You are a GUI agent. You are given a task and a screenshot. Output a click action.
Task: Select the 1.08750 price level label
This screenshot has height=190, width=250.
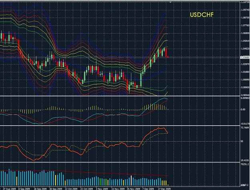coord(245,18)
